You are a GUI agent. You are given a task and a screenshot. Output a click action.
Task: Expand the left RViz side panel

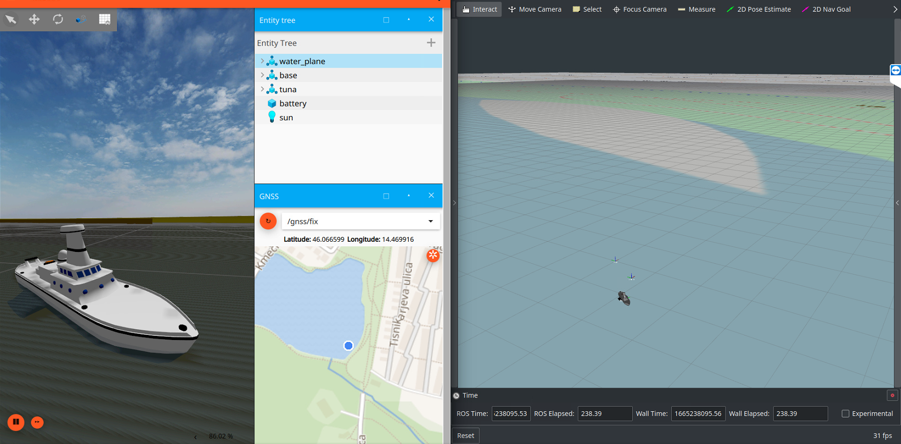[454, 203]
